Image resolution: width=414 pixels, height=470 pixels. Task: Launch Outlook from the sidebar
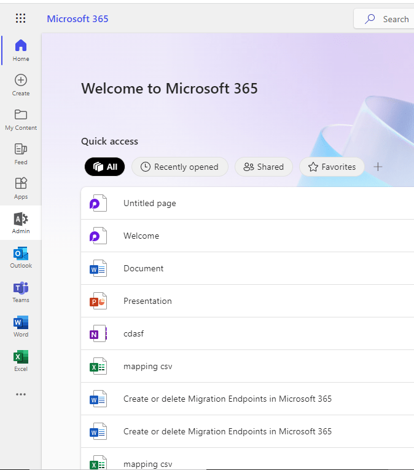pos(21,257)
